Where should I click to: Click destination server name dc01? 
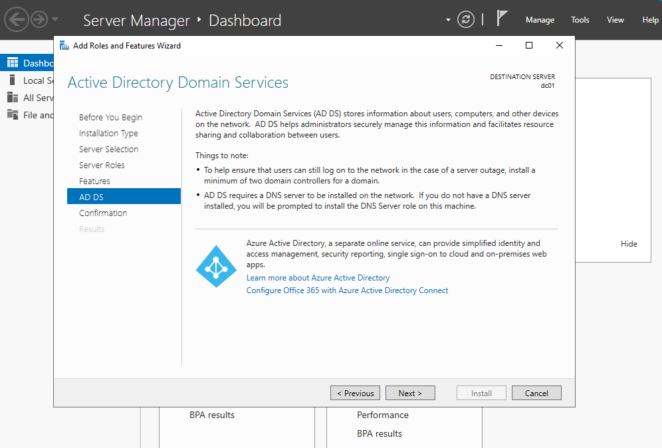pos(548,86)
